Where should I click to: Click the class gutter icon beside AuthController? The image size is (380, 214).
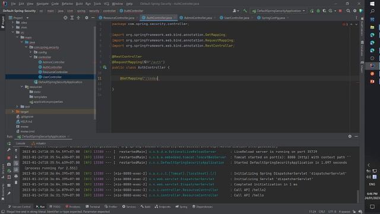tap(104, 67)
